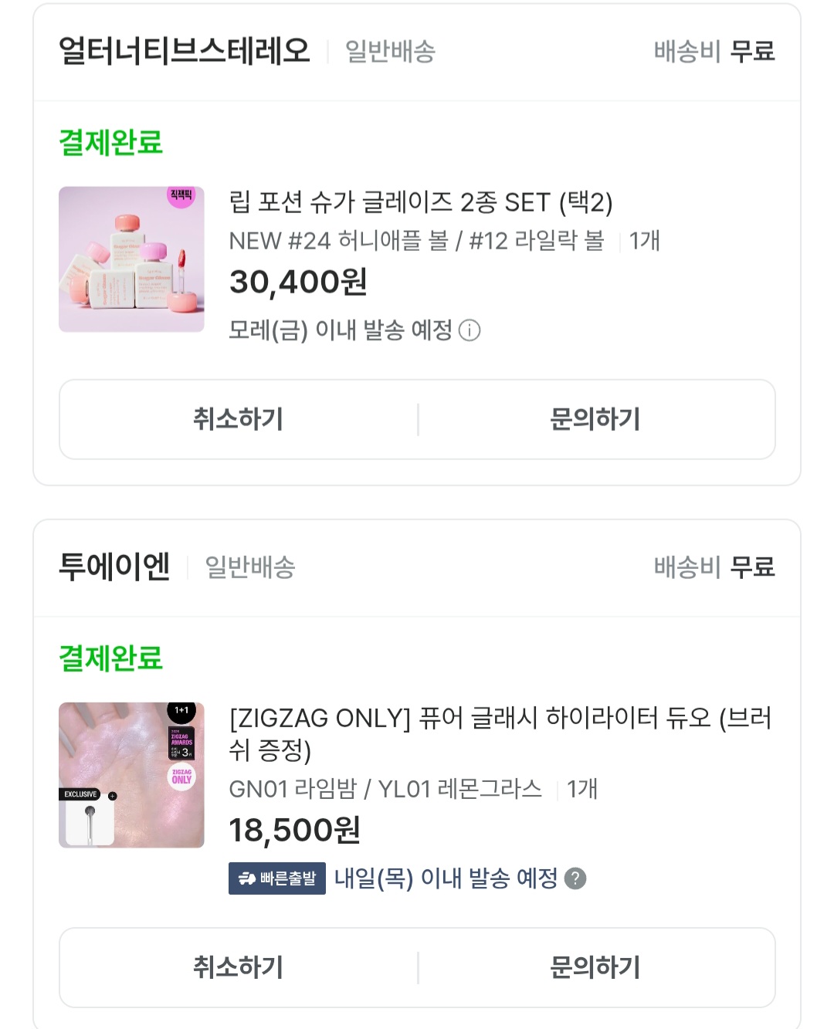The image size is (834, 1029).
Task: Cancel the 립 포션 슈가 글레이즈 order
Action: click(x=239, y=419)
